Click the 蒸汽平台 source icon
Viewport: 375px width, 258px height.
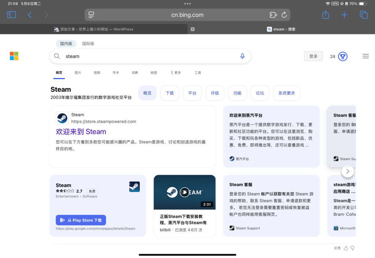pos(232,159)
